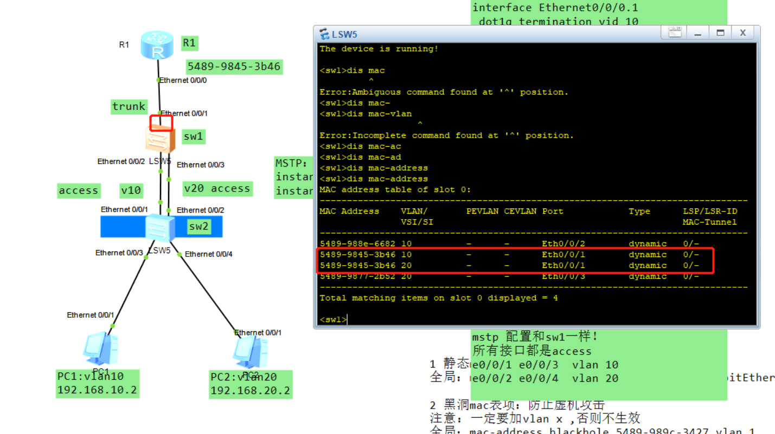Screen dimensions: 775x434
Task: Click 'The device is running!' line in terminal
Action: pos(379,49)
